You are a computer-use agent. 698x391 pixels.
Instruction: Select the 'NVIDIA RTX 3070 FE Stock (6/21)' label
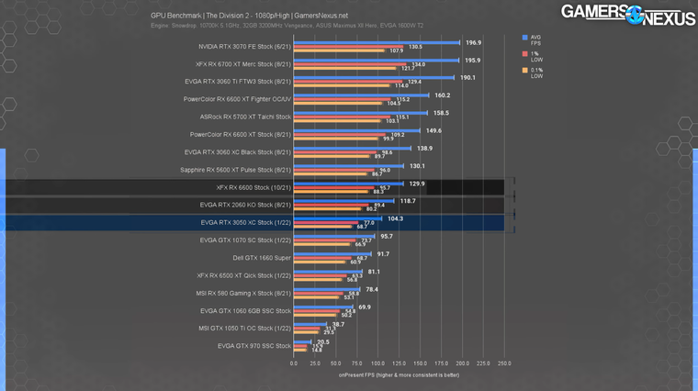(x=245, y=47)
